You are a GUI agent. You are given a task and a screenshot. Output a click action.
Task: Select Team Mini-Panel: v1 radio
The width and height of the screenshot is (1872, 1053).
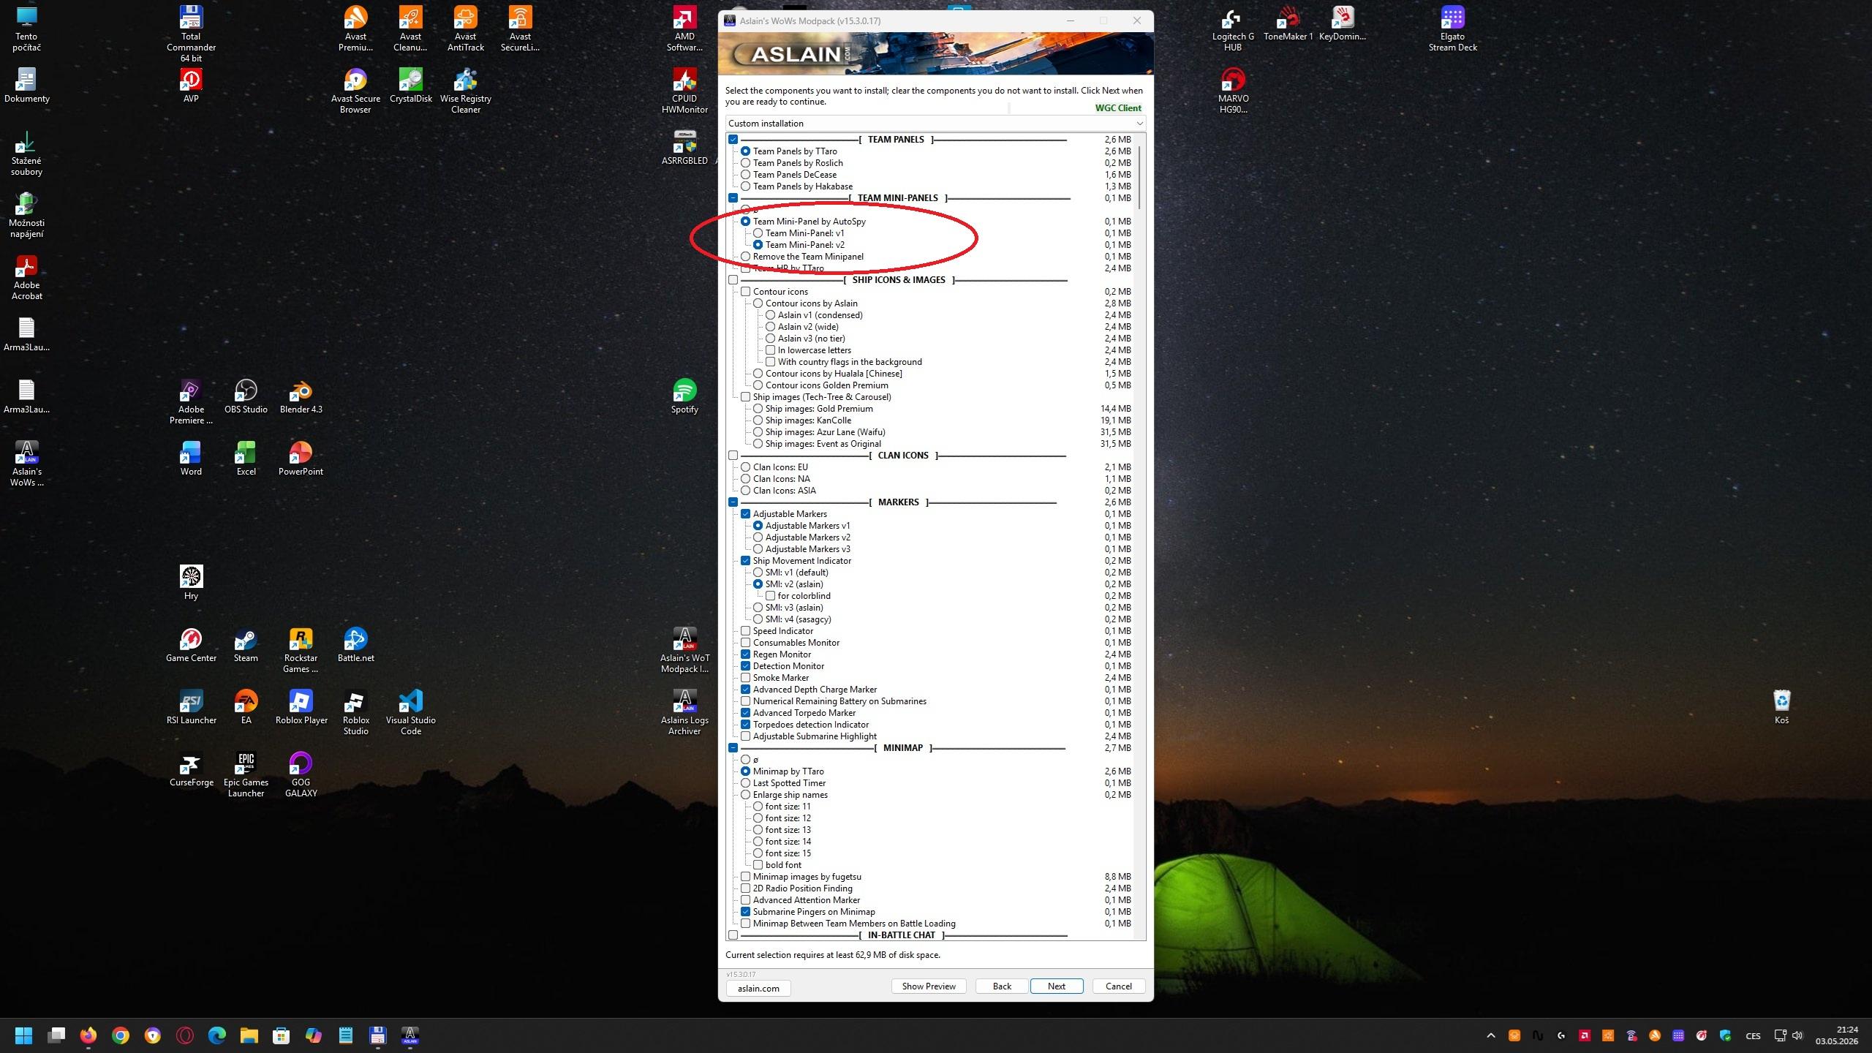click(x=758, y=233)
